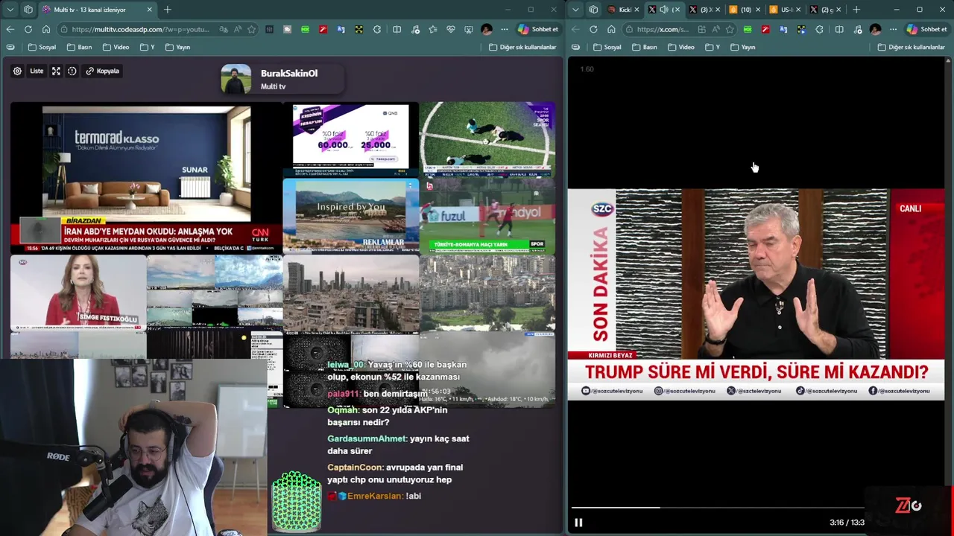
Task: Click the Liste button in Multi tv
Action: coord(37,71)
